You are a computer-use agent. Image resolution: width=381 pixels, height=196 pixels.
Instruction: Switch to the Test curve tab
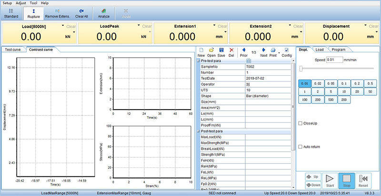(14, 49)
